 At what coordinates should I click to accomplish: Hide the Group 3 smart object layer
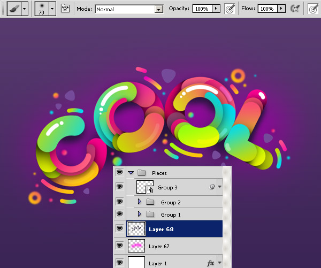(119, 187)
